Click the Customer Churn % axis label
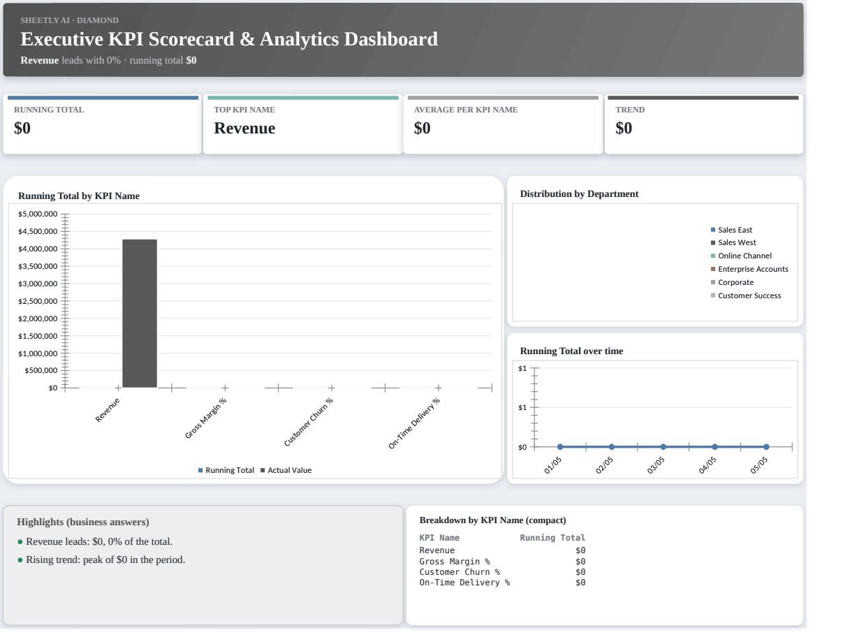857x644 pixels. click(x=309, y=422)
